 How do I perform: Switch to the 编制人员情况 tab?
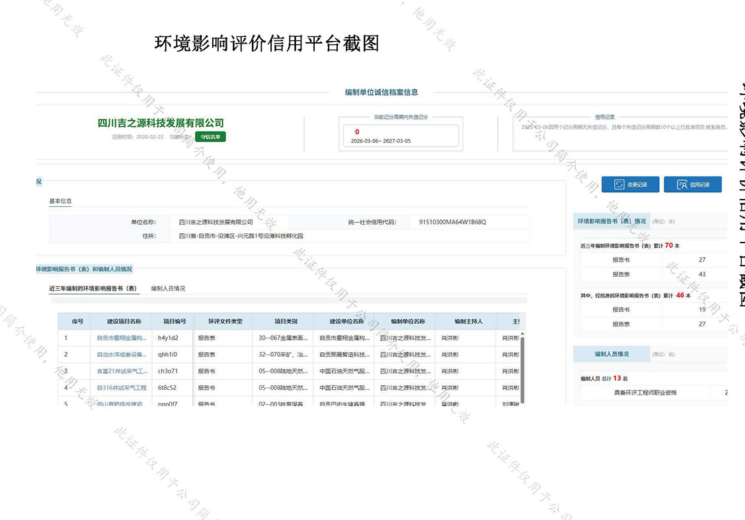168,288
